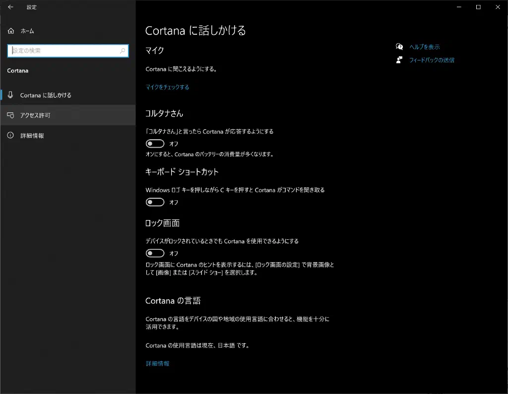Click the 設定の検索 search field

(x=64, y=51)
